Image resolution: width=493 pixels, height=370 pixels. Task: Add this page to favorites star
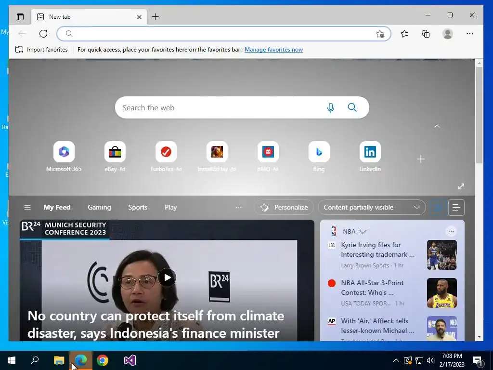coord(380,34)
